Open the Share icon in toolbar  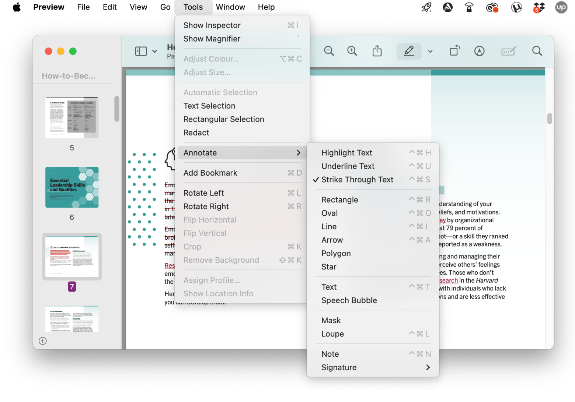pos(377,51)
